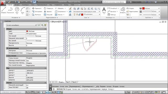Toggle the PICKADD button in Свойства palette
This screenshot has height=94, width=168.
click(x=39, y=25)
